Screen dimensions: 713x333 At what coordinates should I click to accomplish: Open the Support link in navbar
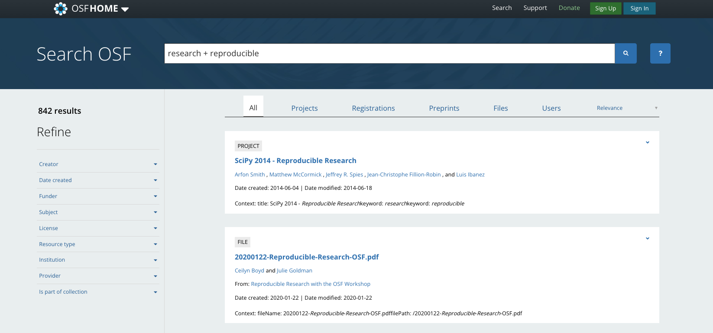coord(535,8)
